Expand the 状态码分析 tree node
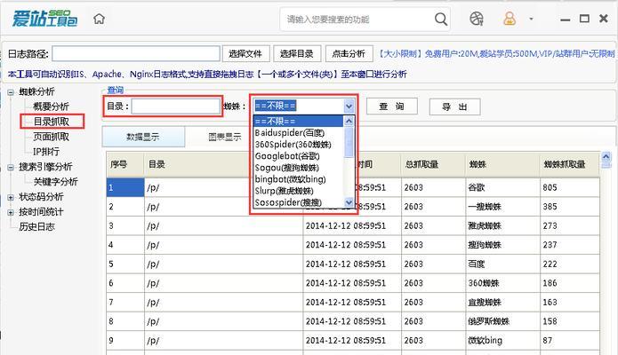618x355 pixels. pyautogui.click(x=11, y=197)
